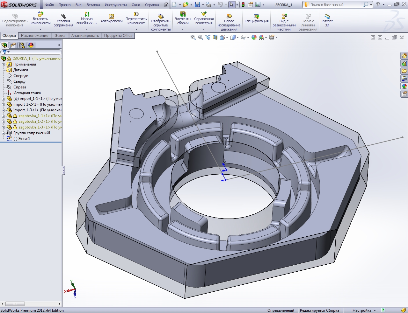Click the Zoom to Fit magnifier icon
Image resolution: width=408 pixels, height=313 pixels.
click(x=193, y=38)
